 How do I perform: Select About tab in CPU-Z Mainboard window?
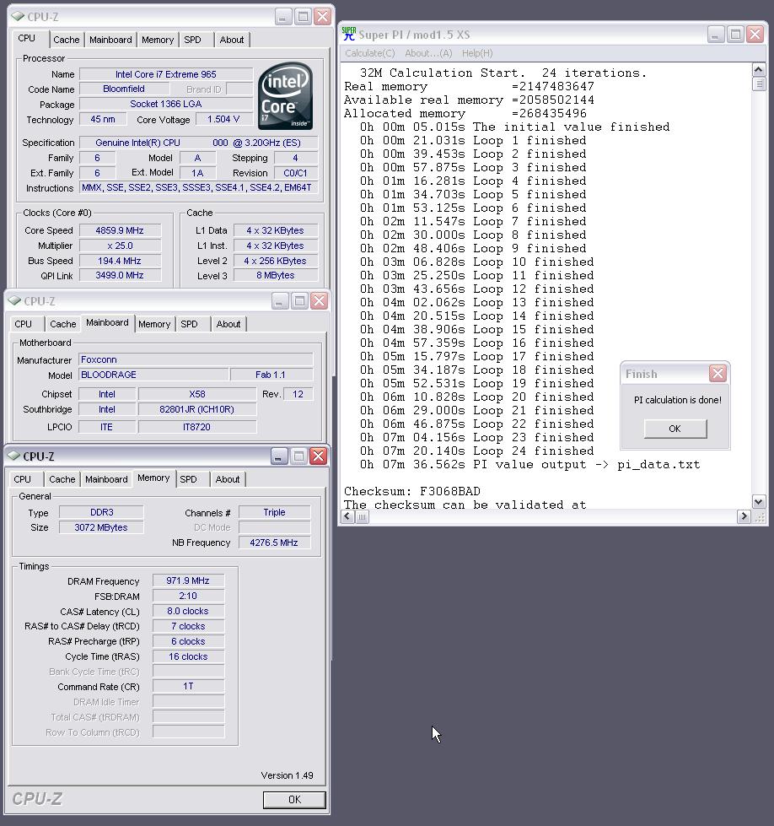[228, 325]
